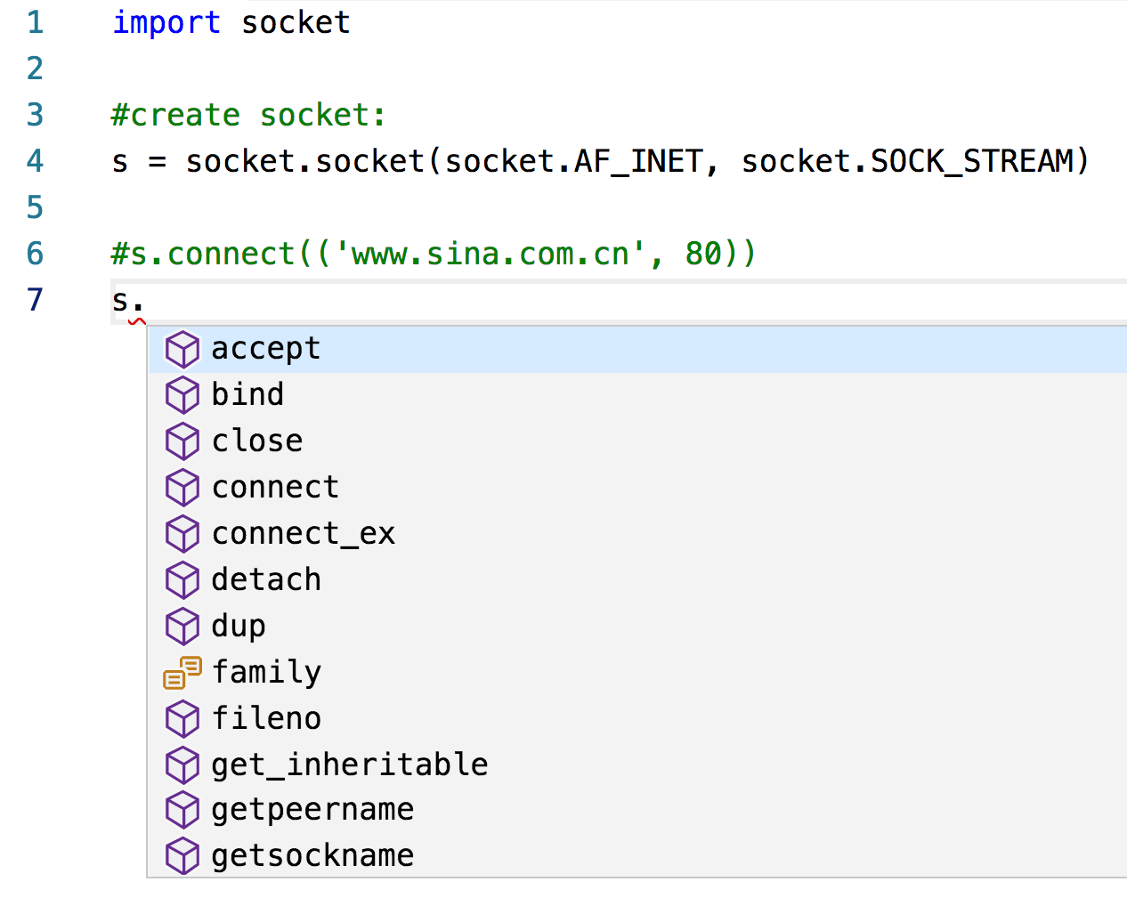The width and height of the screenshot is (1127, 898).
Task: Click the commented s.connect line
Action: click(433, 254)
